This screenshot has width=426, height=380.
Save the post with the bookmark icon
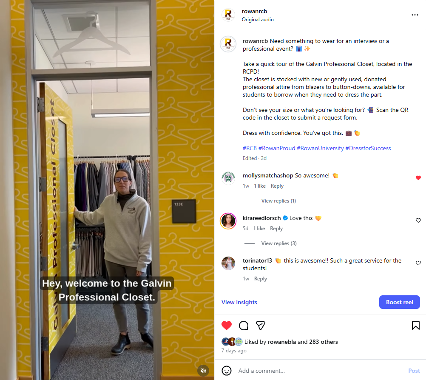point(415,326)
